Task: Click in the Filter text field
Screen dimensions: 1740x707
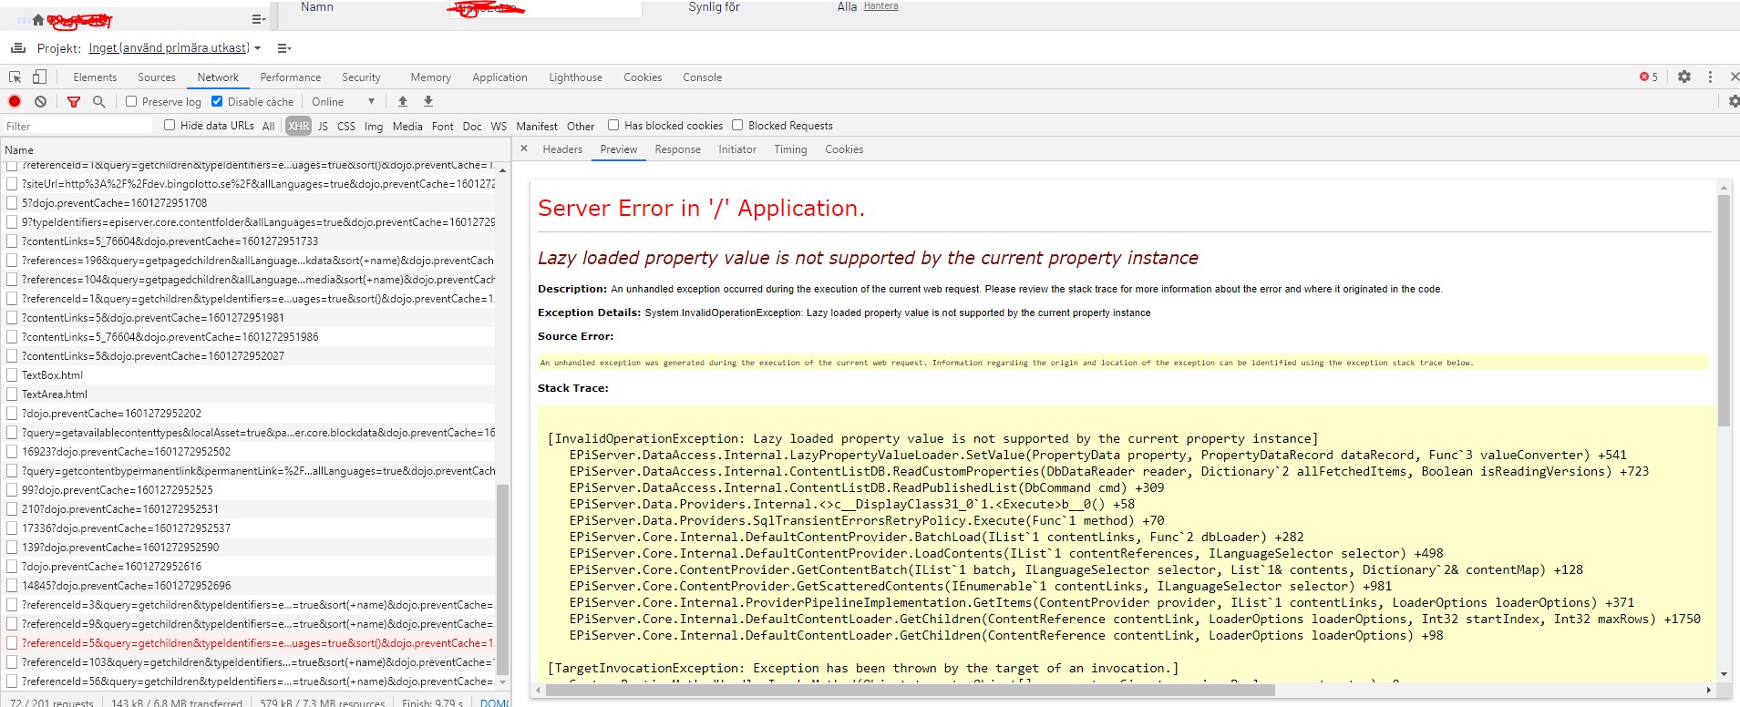Action: 77,127
